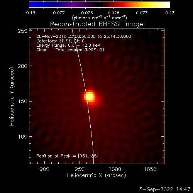Viewport: 193px width, 193px height.
Task: Click the bright yellow peak of the source
Action: 90,96
